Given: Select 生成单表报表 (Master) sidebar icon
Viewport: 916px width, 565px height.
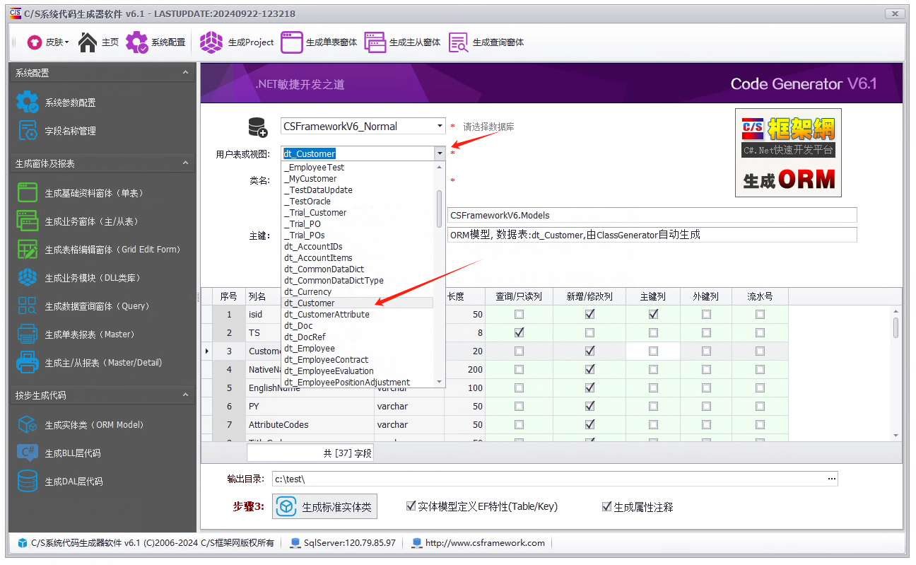Looking at the screenshot, I should pyautogui.click(x=28, y=334).
